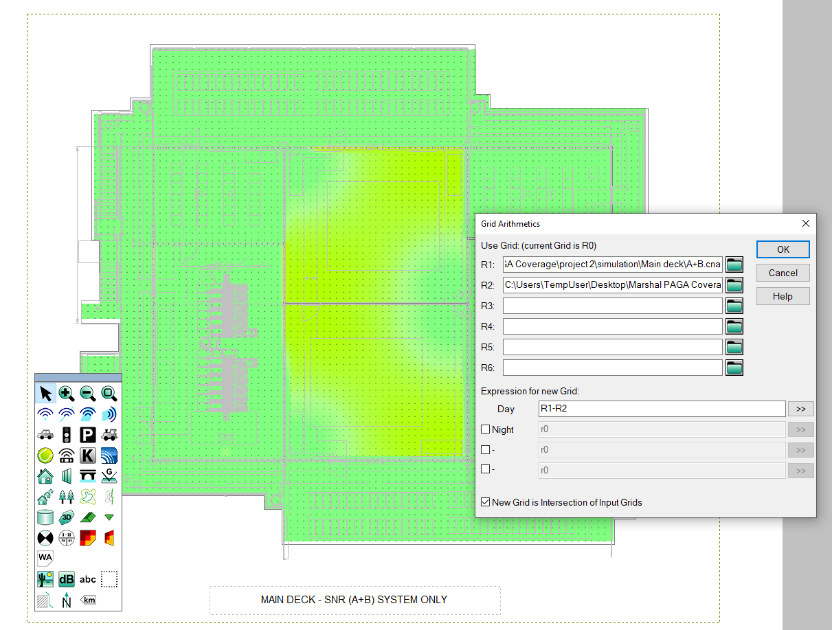Image resolution: width=832 pixels, height=630 pixels.
Task: Select the traffic light icon
Action: (66, 434)
